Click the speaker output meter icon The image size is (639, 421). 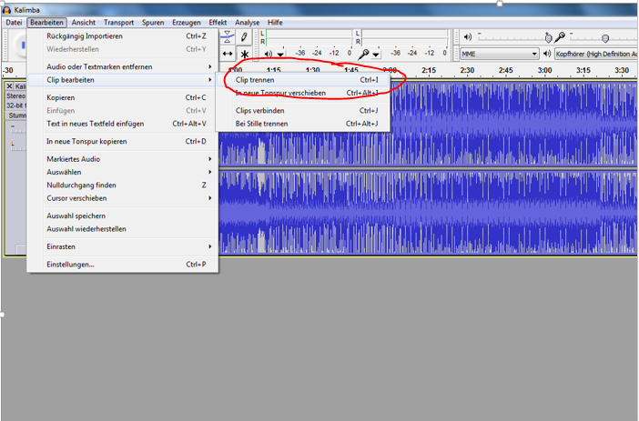point(269,54)
